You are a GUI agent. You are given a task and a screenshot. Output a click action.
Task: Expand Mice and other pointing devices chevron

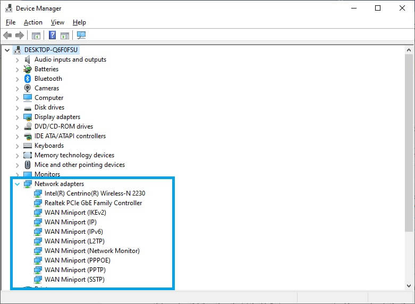pos(17,165)
